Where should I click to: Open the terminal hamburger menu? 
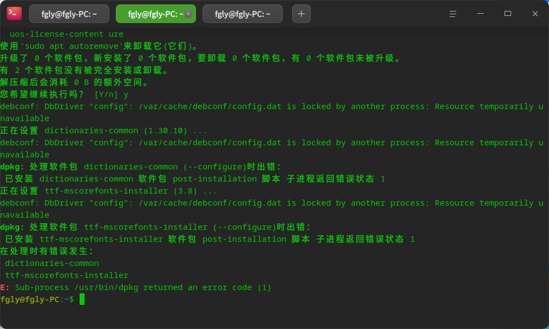[453, 14]
